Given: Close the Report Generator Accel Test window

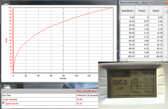Looking at the screenshot, I should coord(167,3).
